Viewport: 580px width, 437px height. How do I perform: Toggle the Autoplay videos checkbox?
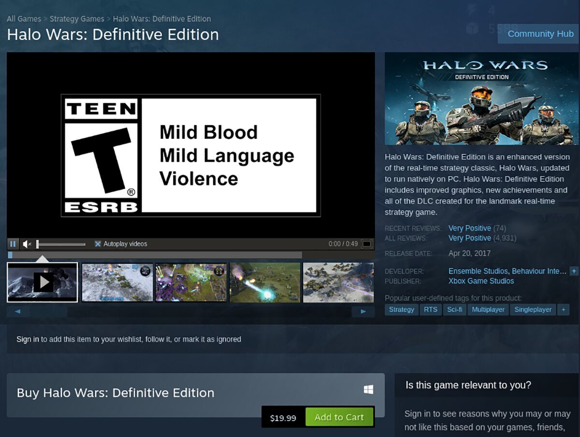(x=98, y=244)
